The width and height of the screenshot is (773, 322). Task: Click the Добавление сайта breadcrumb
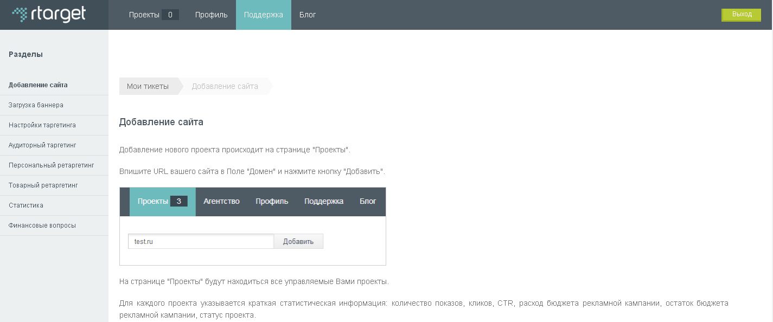pyautogui.click(x=225, y=86)
